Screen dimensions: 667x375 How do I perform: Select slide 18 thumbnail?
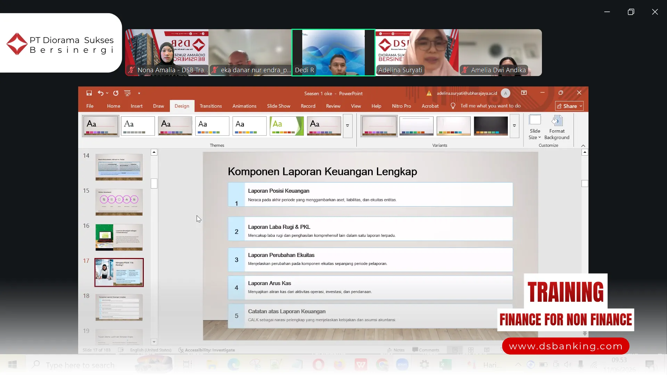(119, 307)
